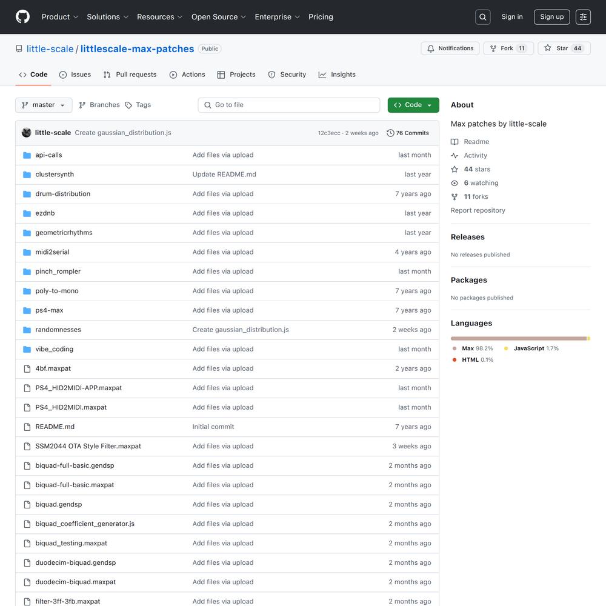606x606 pixels.
Task: Click the tag icon next to Tags
Action: 128,105
